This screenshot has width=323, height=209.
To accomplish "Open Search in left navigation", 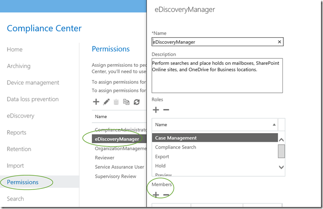I will [15, 198].
